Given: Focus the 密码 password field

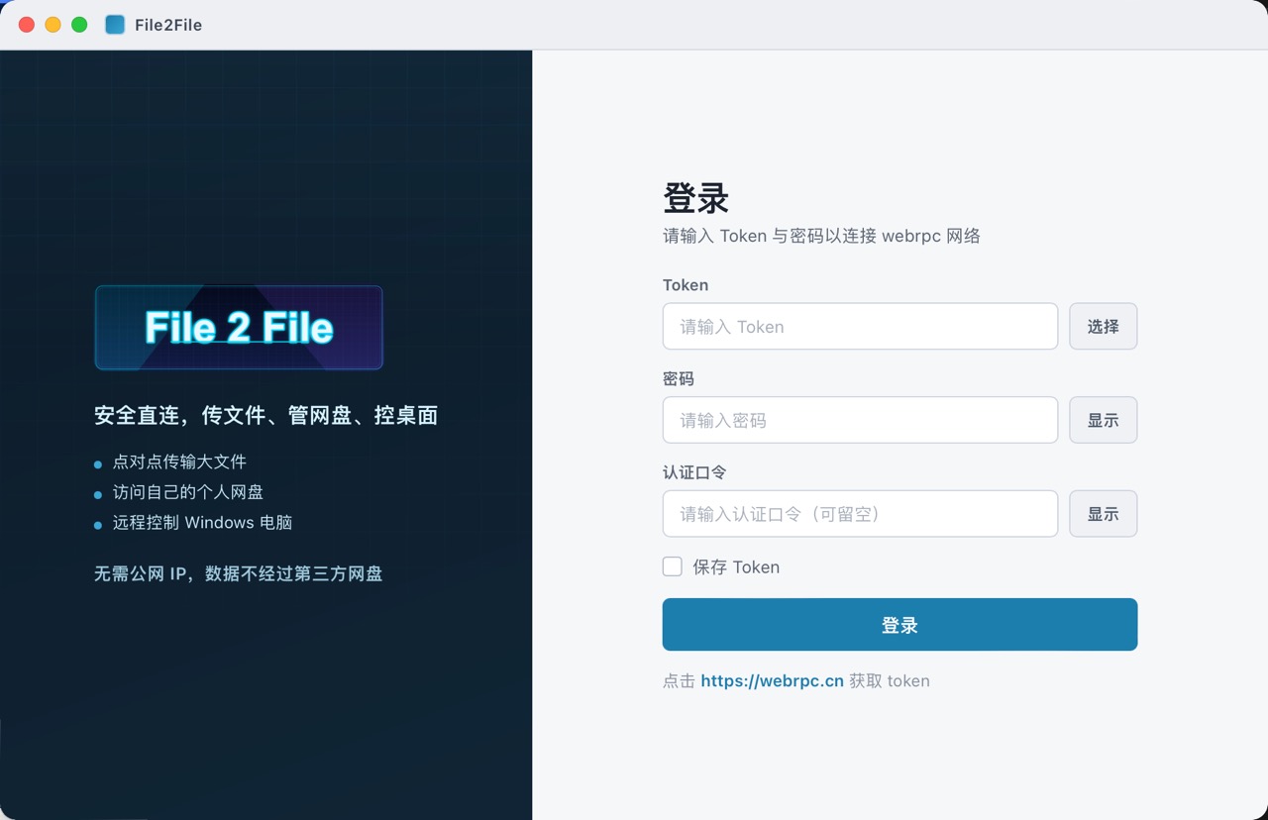Looking at the screenshot, I should [860, 420].
